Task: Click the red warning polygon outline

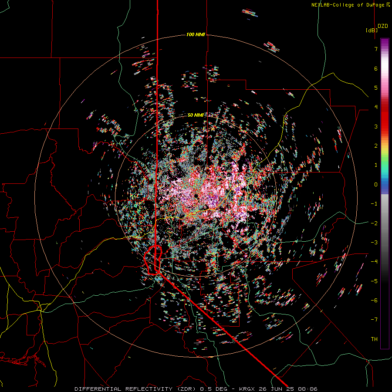Action: (x=153, y=260)
